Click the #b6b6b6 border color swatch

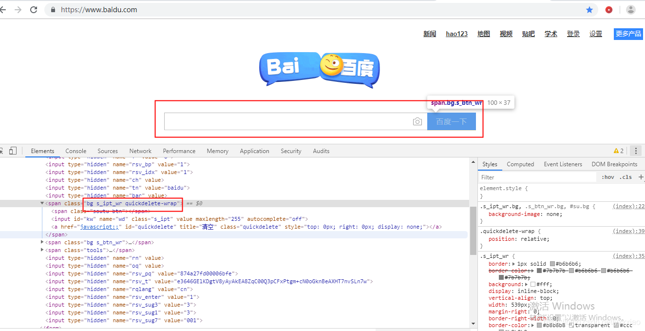click(552, 264)
